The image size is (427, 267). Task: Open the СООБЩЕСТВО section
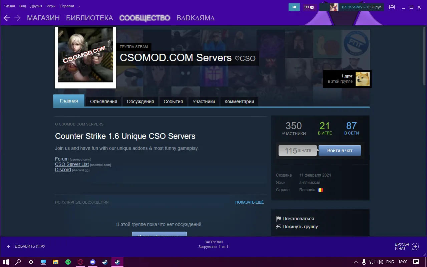[145, 18]
